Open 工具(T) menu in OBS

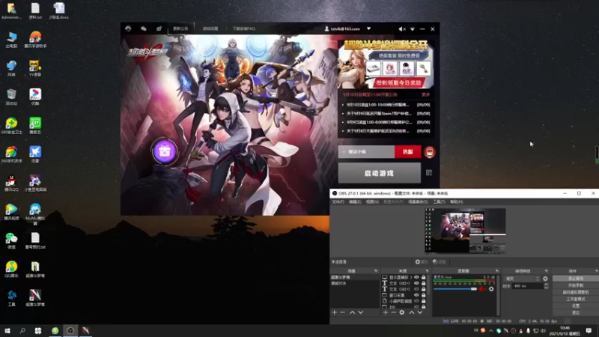439,201
